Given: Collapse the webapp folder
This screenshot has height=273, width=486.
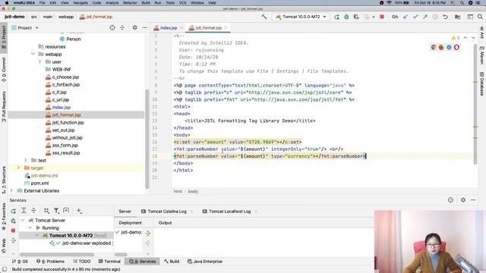Looking at the screenshot, I should [33, 54].
